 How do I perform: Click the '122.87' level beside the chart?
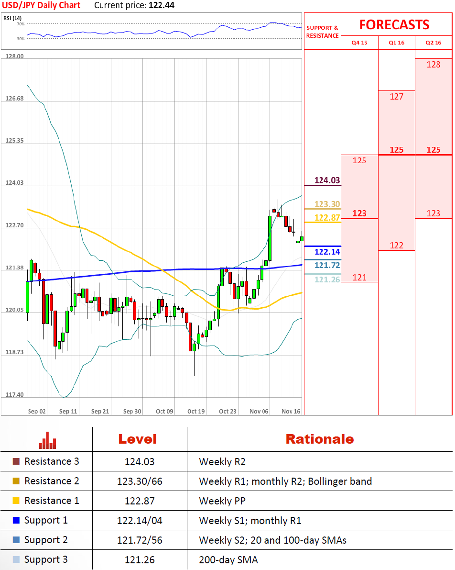pos(327,218)
